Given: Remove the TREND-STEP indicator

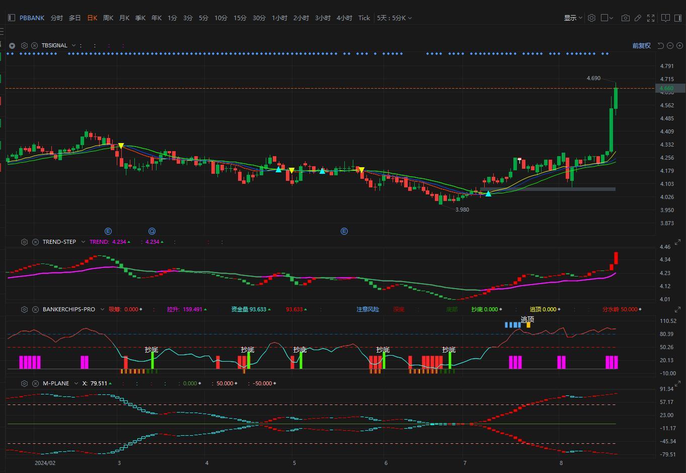Looking at the screenshot, I should tap(35, 242).
